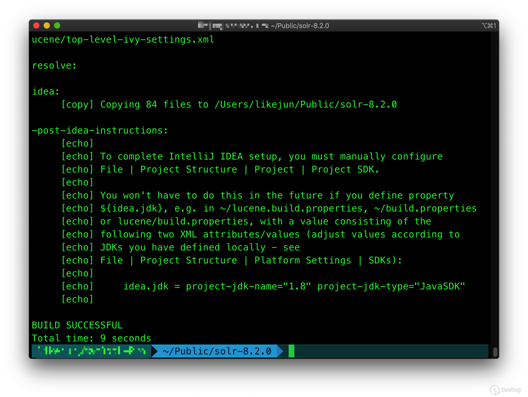
Task: Click the terminal scrollbar thumb
Action: pos(495,352)
